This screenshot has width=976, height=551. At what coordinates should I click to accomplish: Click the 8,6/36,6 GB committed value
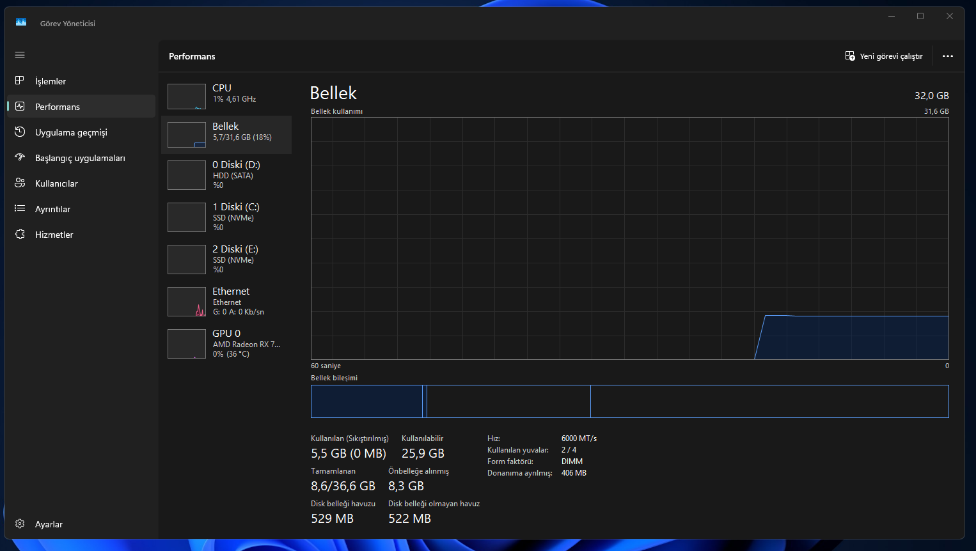click(343, 486)
